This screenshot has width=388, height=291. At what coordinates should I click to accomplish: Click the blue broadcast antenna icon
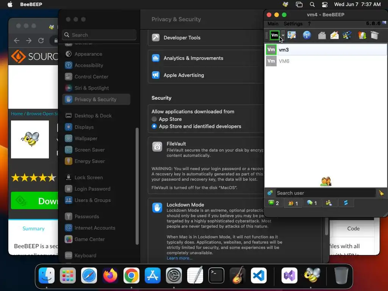click(307, 35)
